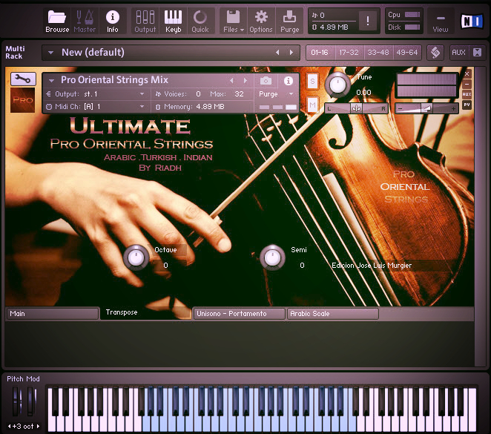Image resolution: width=491 pixels, height=434 pixels.
Task: Open the Unisono - Portamento tab
Action: click(240, 314)
